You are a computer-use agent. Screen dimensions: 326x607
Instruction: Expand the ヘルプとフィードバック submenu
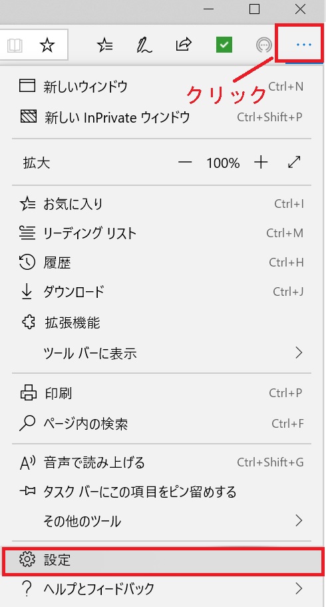tap(162, 589)
